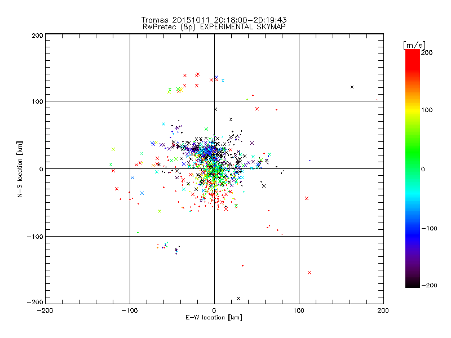Click the [m/s] colorbar unit label
The image size is (451, 338).
pos(414,45)
